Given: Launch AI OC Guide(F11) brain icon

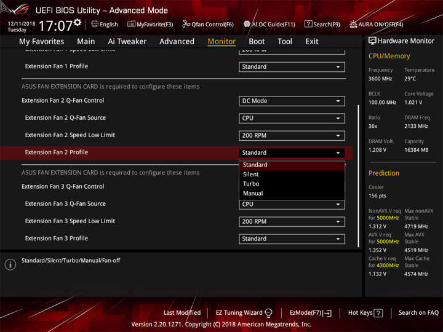Looking at the screenshot, I should pyautogui.click(x=247, y=24).
